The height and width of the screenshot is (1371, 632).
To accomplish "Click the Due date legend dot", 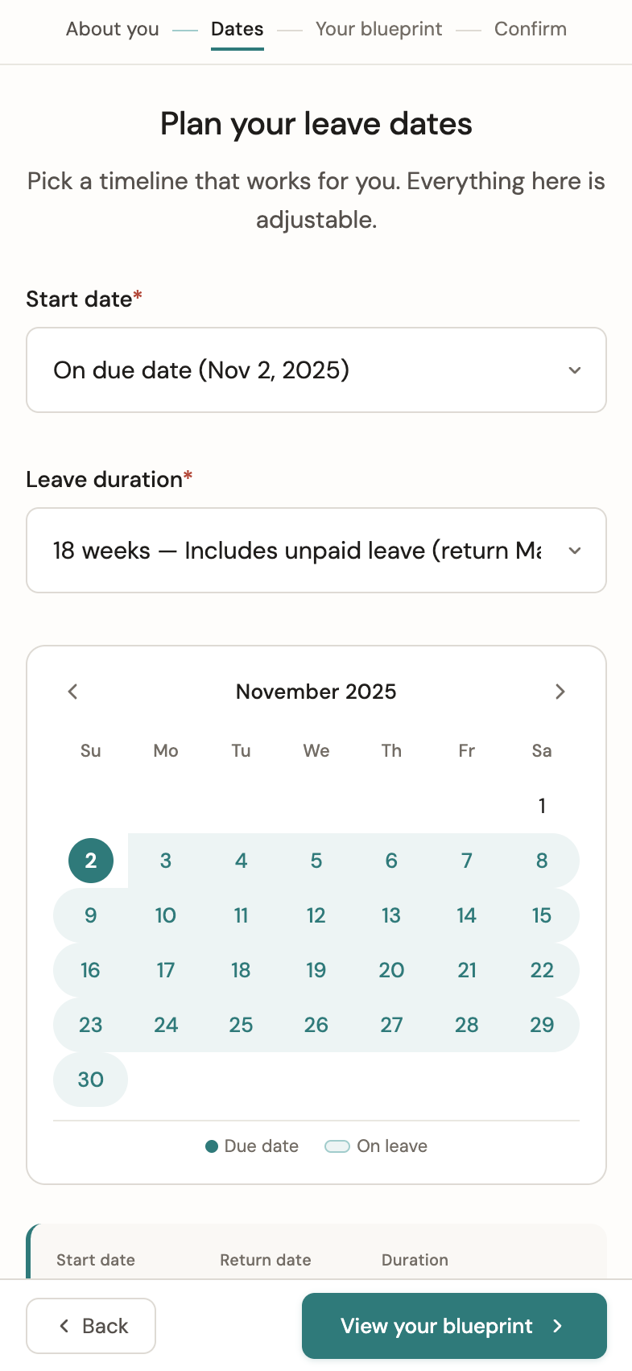I will click(x=211, y=1146).
